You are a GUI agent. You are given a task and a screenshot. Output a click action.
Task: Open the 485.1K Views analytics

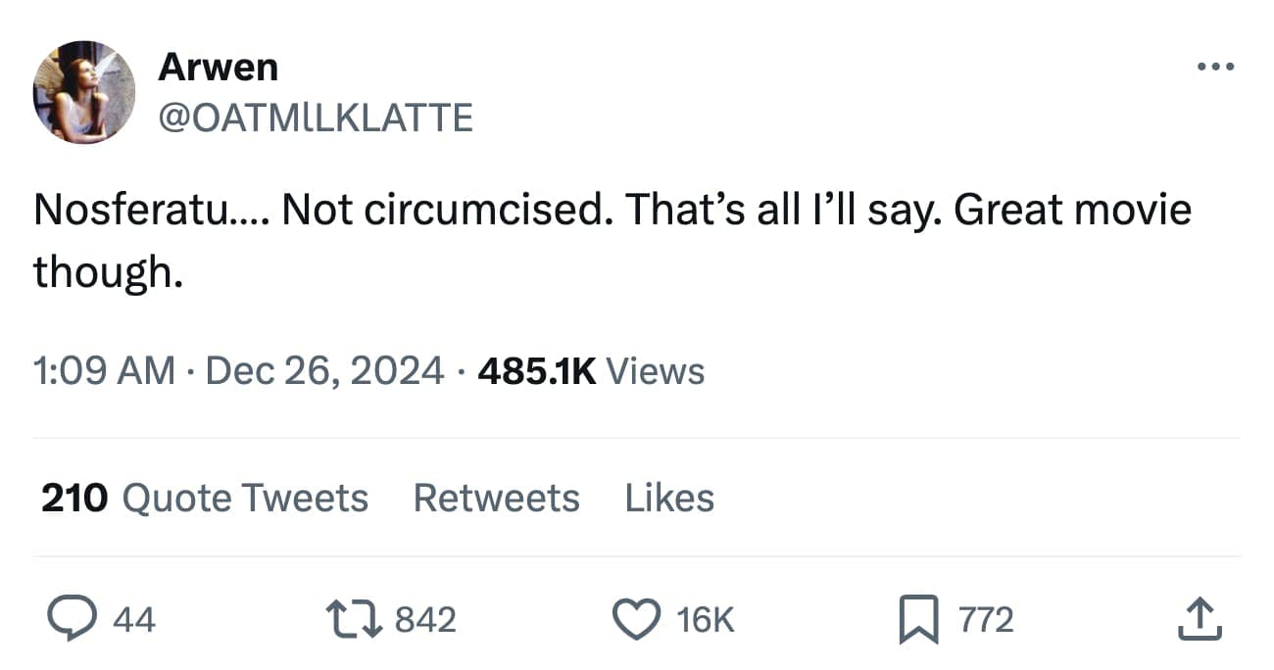591,371
